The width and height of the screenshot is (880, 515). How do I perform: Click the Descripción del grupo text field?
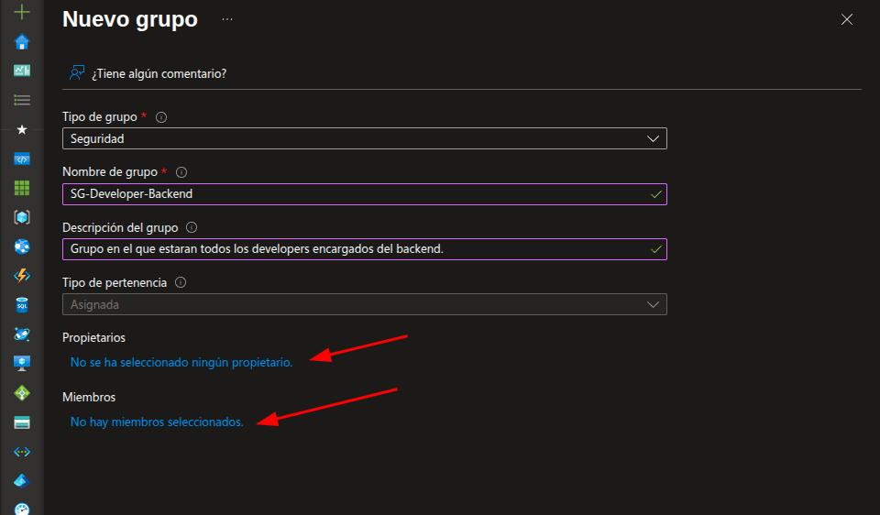(357, 249)
